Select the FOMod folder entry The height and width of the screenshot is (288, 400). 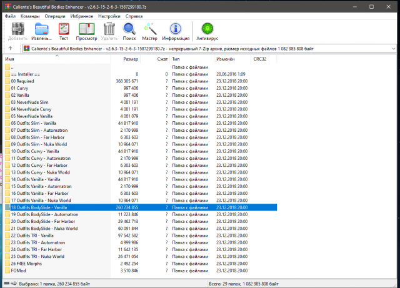[x=19, y=271]
